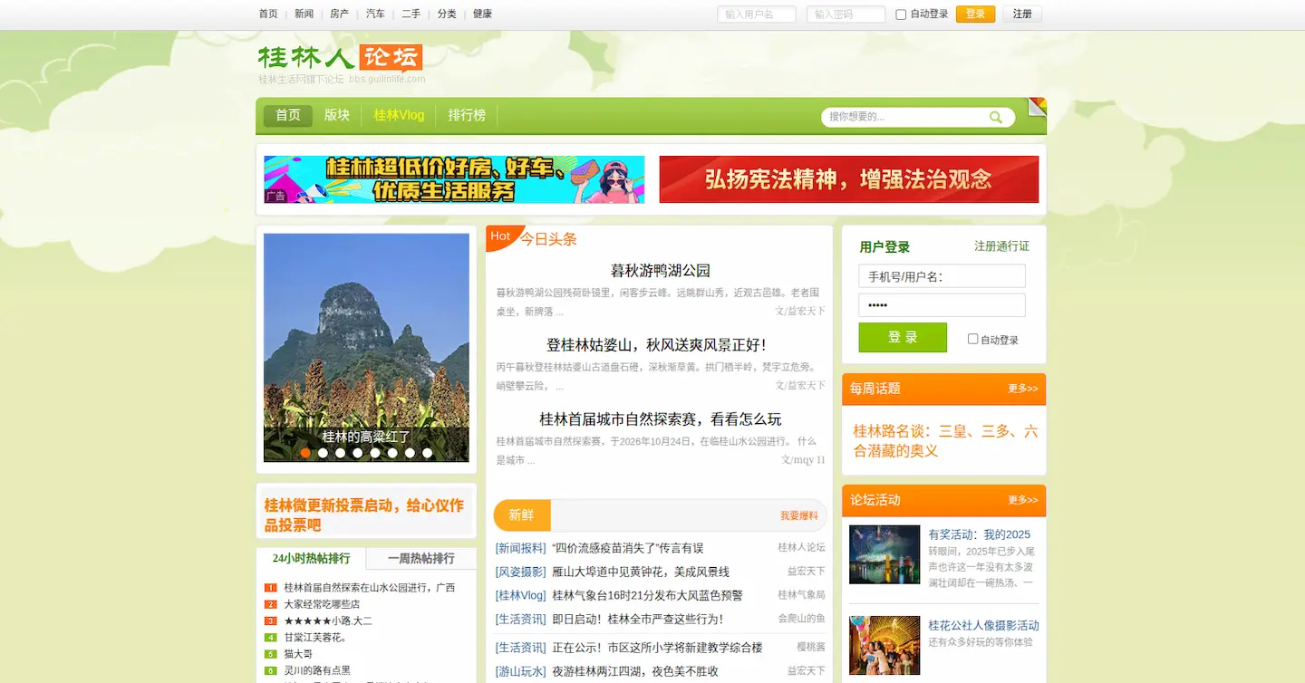
Task: Open 房产 in the top menu
Action: point(340,14)
